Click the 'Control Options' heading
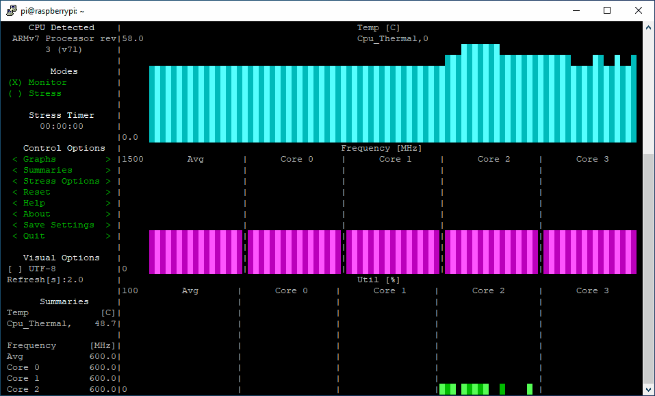 point(64,148)
